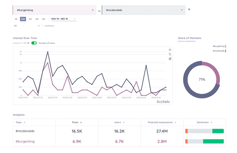Click the Share of Mentions heading

[190, 38]
